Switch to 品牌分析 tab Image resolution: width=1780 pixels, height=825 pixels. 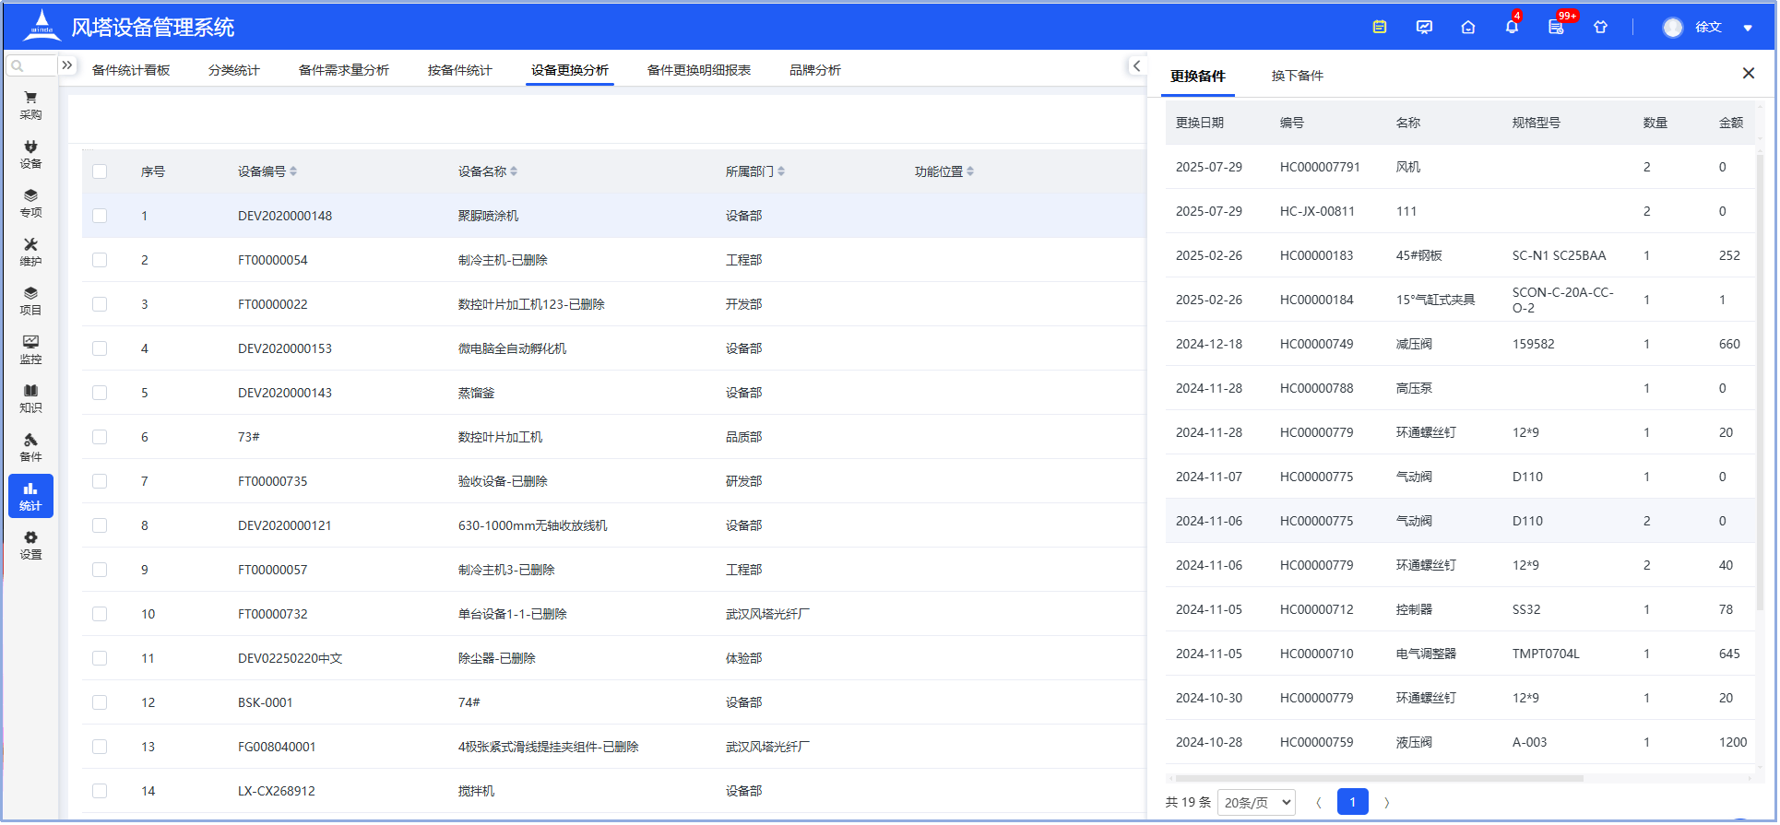click(x=815, y=70)
